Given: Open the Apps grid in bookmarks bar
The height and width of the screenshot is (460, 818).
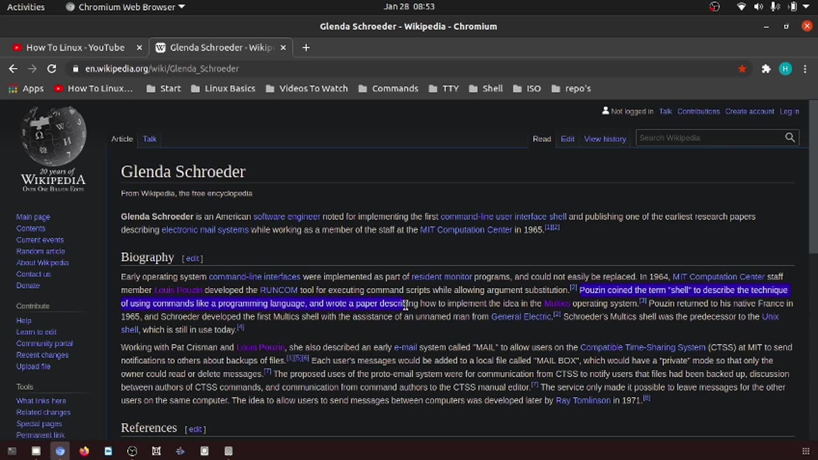Looking at the screenshot, I should [x=26, y=88].
